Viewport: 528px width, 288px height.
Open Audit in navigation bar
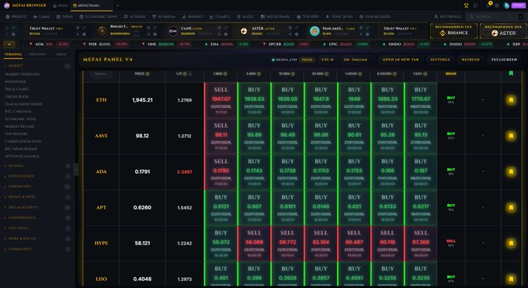[x=245, y=16]
